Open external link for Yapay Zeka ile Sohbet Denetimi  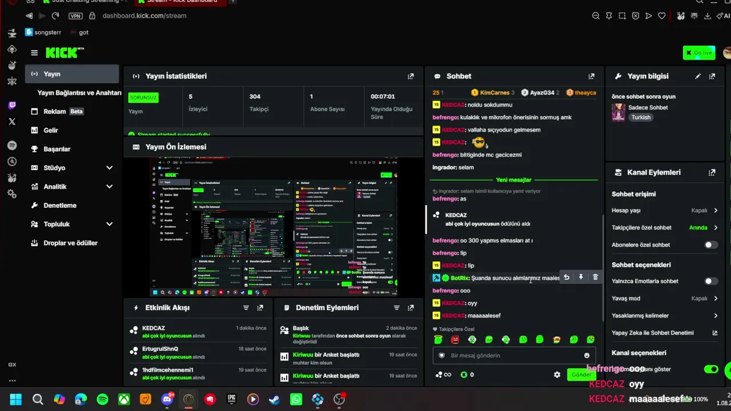pyautogui.click(x=714, y=333)
